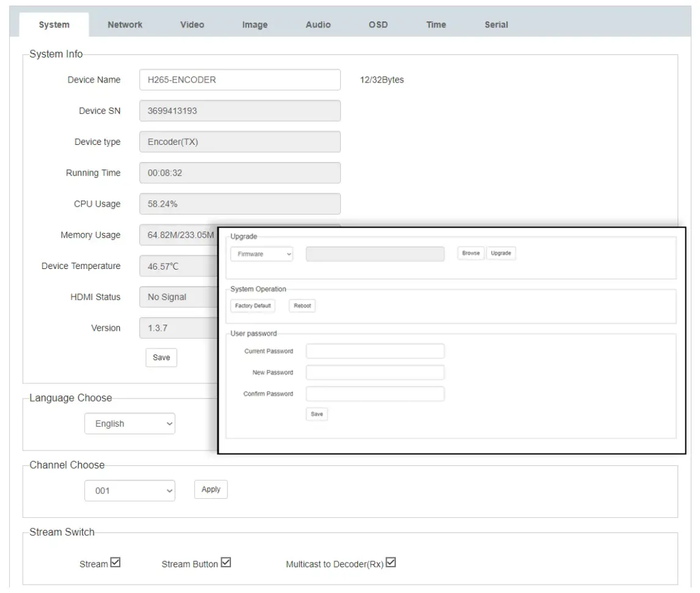
Task: Uncheck Multicast to Decoder(Rx)
Action: [392, 563]
